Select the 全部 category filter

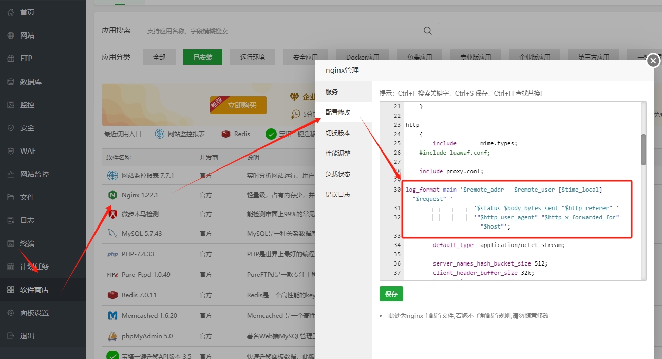click(159, 57)
